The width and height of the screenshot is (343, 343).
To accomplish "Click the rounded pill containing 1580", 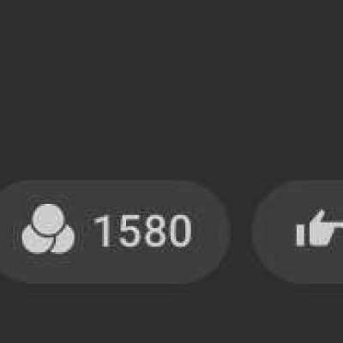I will [x=114, y=232].
